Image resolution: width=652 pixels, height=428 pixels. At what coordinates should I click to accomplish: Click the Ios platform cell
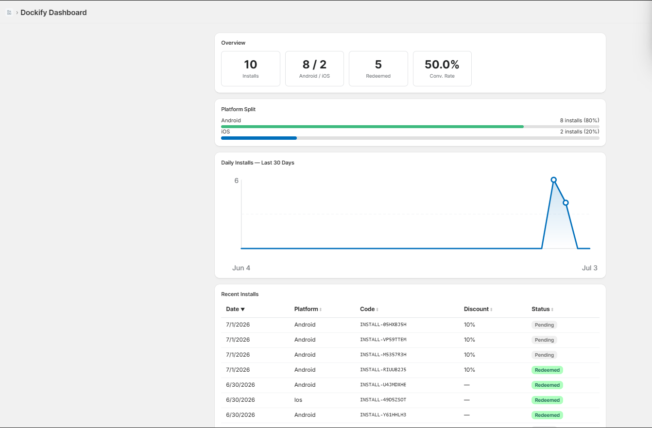pos(299,400)
